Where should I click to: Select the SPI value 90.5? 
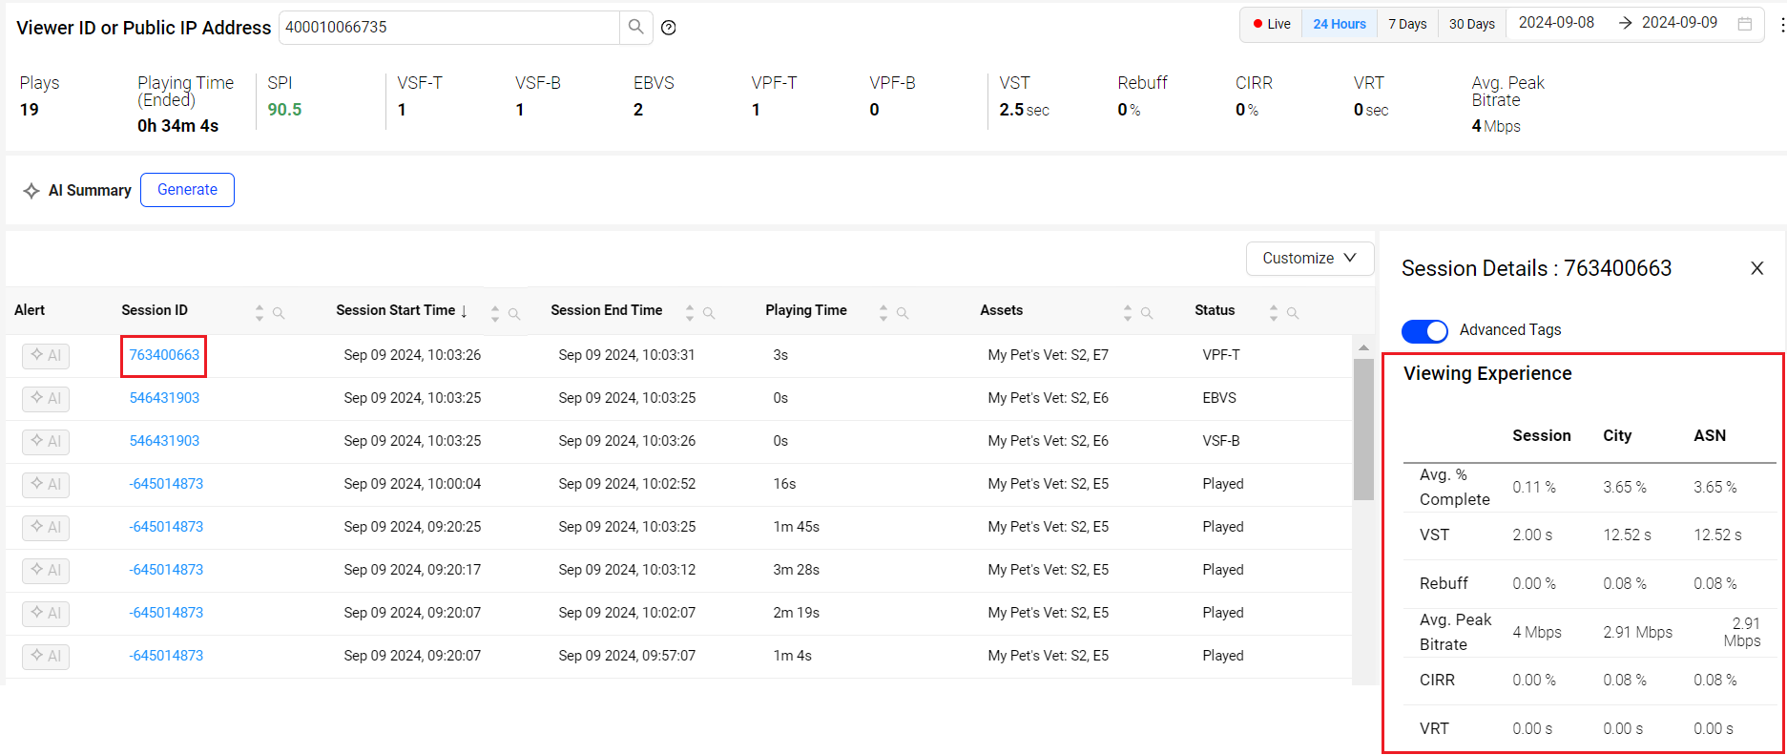coord(284,110)
